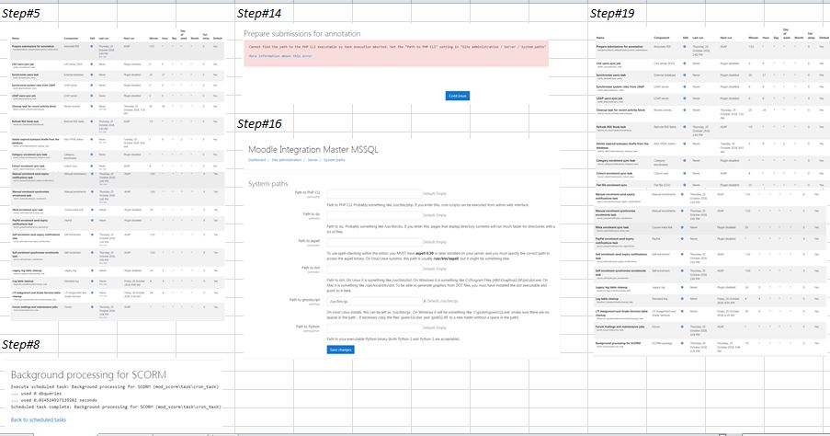Click the Moodle Integration Master MSSQL heading
The height and width of the screenshot is (436, 830).
(x=313, y=149)
